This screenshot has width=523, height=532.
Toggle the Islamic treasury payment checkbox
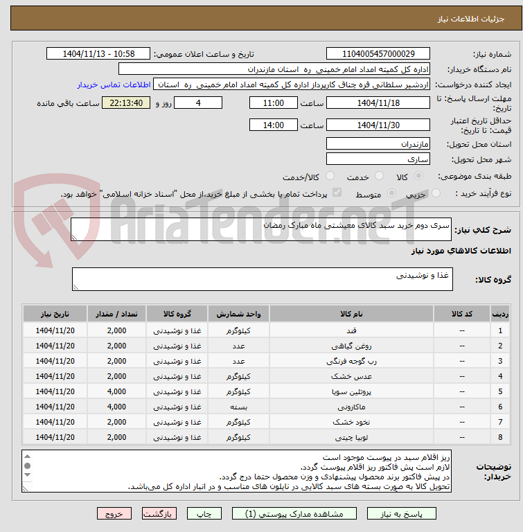coord(337,193)
